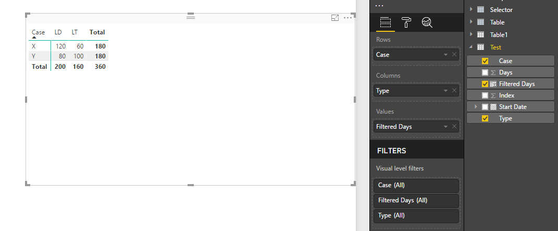Check the Index field checkbox
The height and width of the screenshot is (231, 558).
(485, 95)
